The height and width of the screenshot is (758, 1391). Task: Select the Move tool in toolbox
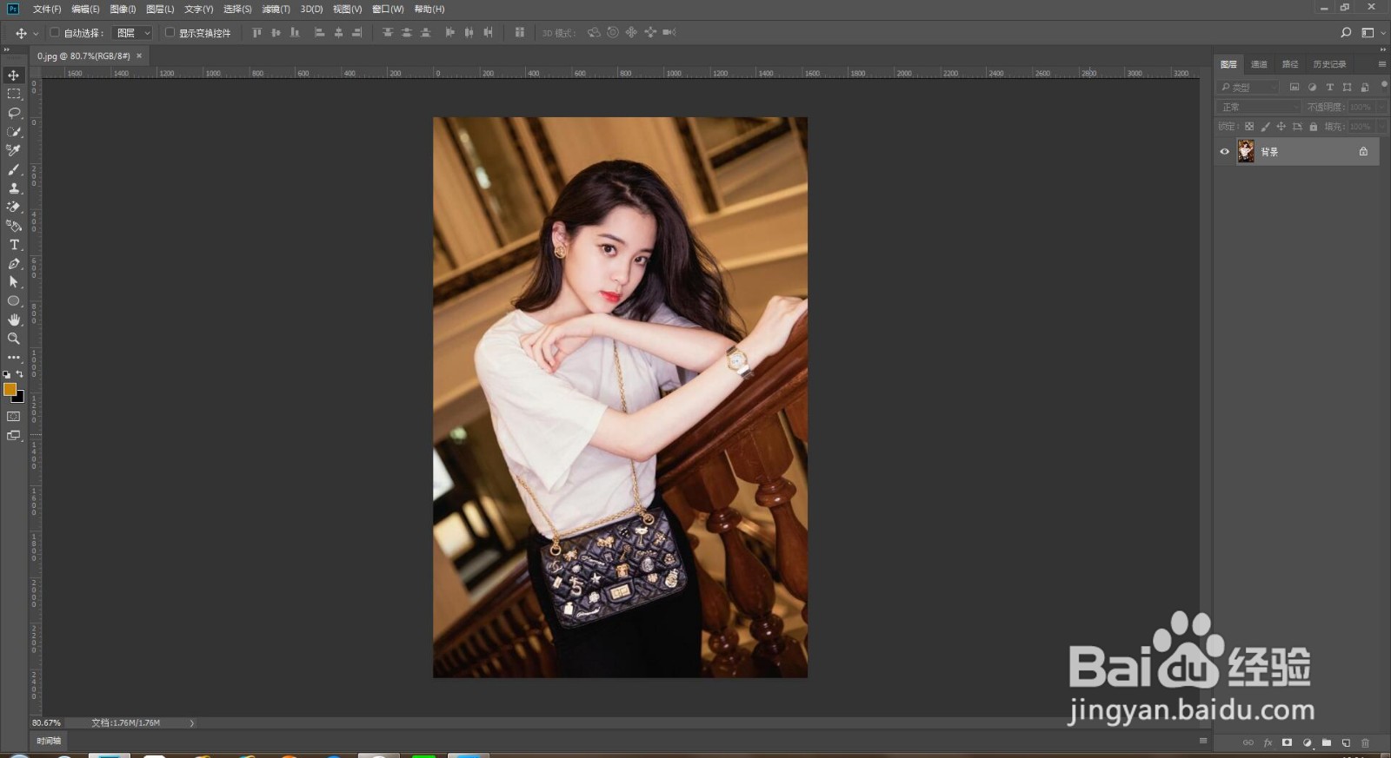14,76
